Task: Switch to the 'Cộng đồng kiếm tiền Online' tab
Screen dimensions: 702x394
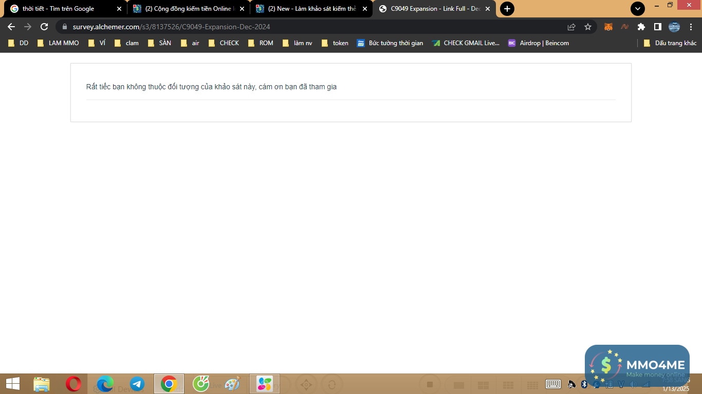Action: coord(188,9)
